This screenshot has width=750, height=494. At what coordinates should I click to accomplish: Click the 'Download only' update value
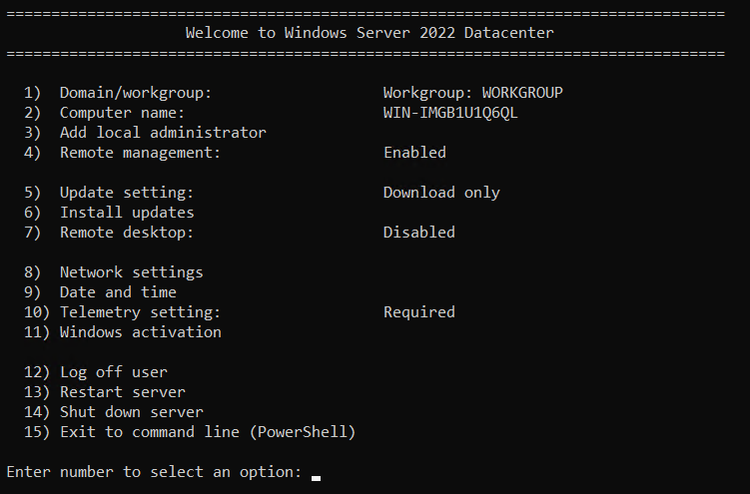point(441,193)
